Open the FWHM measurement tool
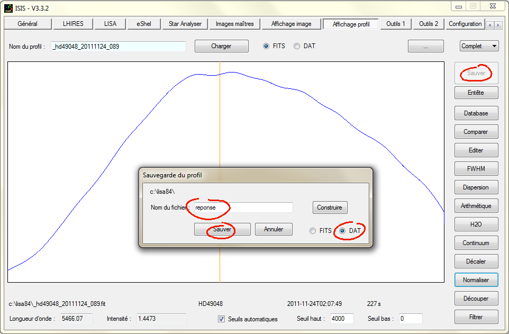 click(x=476, y=169)
